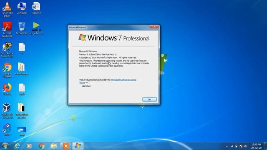Open the Windows Start menu orb
267x150 pixels.
5,146
